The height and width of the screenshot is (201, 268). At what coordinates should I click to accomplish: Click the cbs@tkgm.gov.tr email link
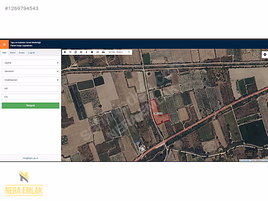pyautogui.click(x=30, y=158)
